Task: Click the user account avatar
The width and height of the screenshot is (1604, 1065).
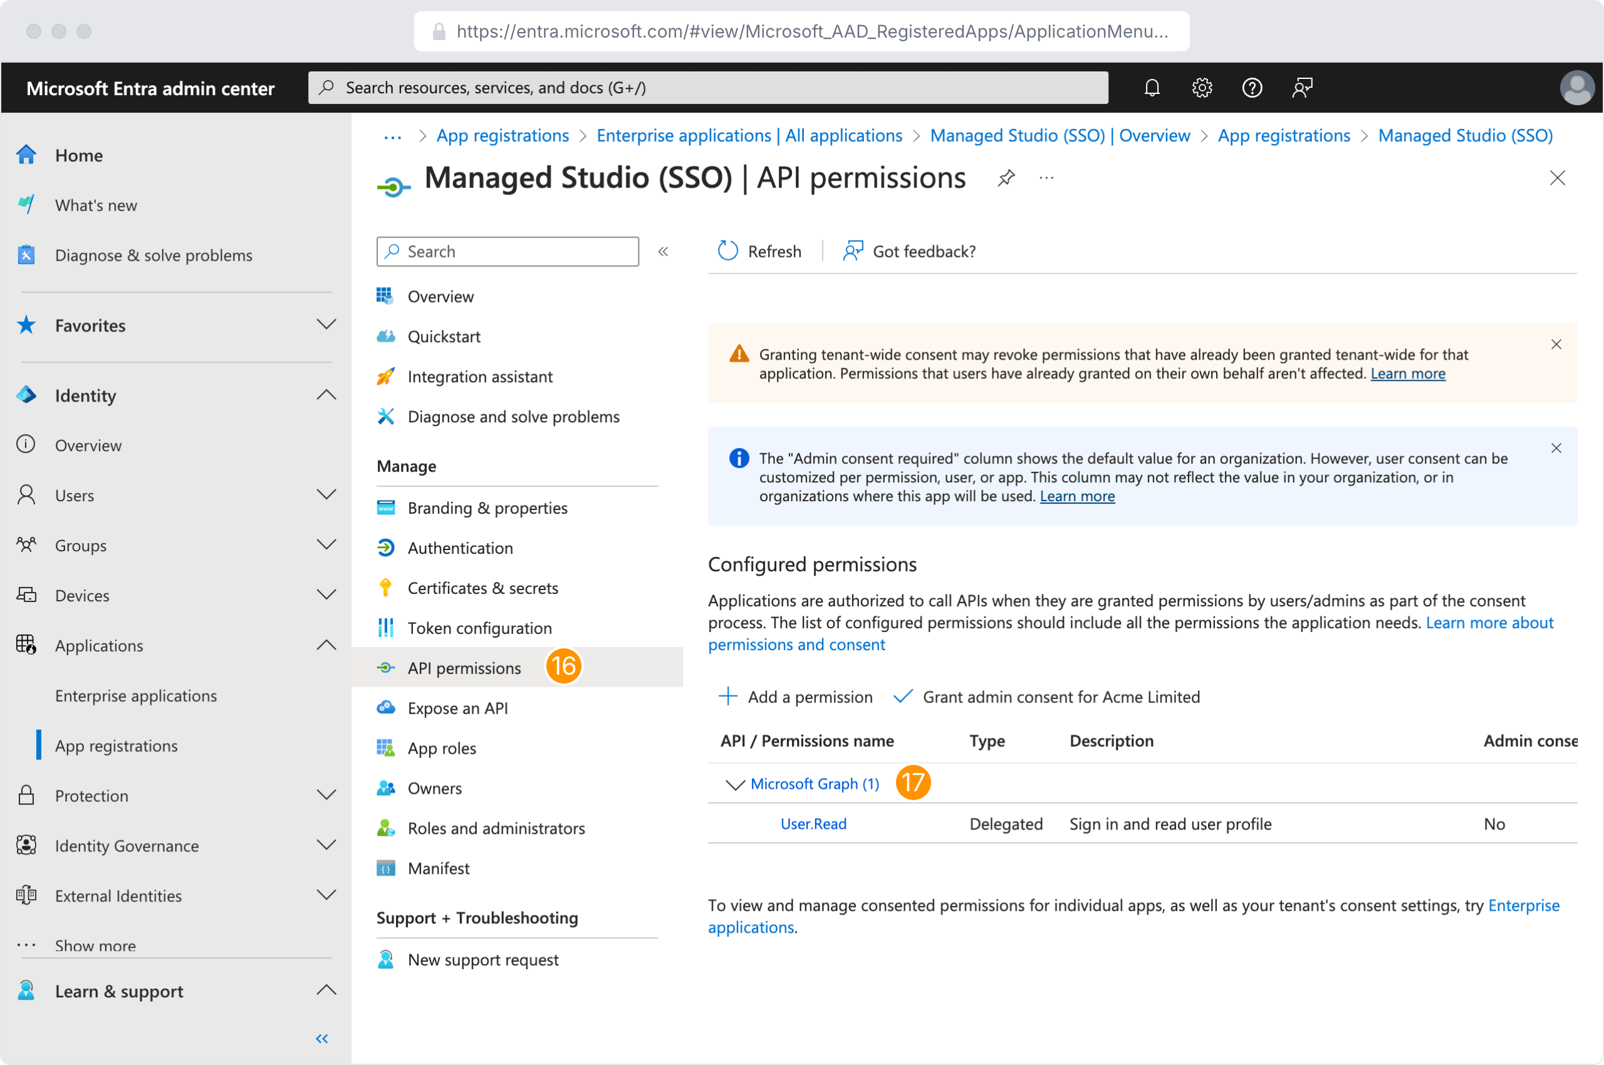Action: (x=1576, y=88)
